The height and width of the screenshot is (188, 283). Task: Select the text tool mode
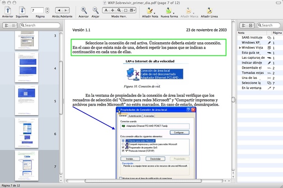tap(106, 10)
